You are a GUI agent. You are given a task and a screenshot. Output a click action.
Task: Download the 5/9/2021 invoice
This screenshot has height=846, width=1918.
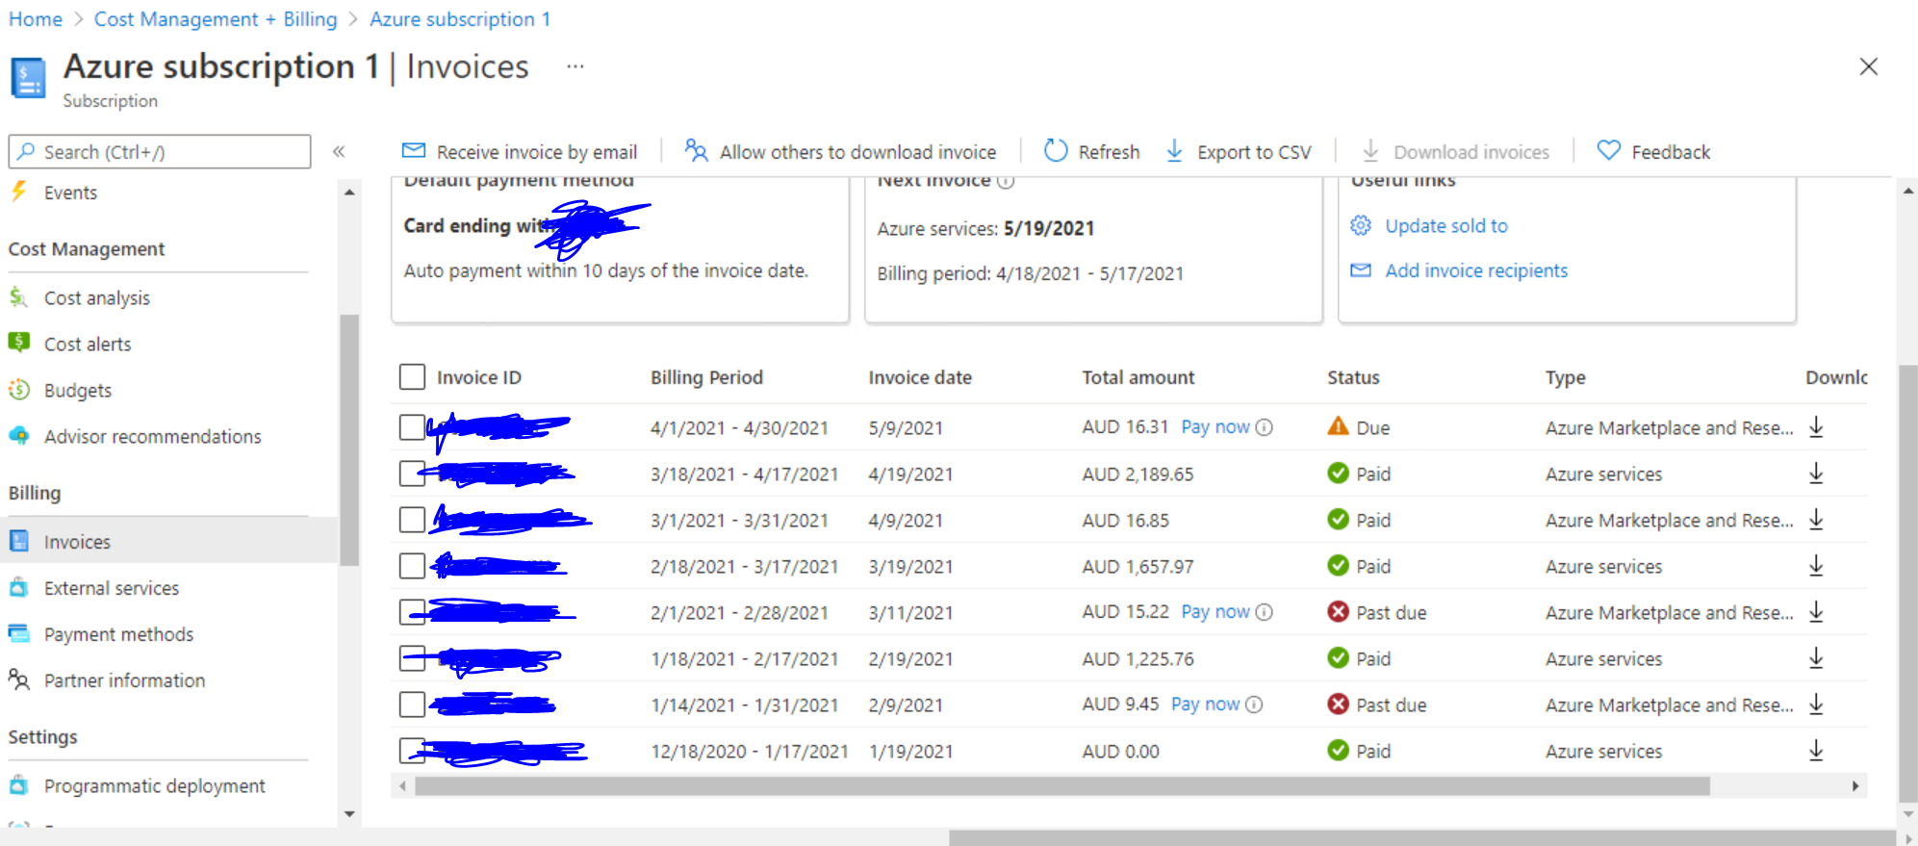pos(1816,427)
